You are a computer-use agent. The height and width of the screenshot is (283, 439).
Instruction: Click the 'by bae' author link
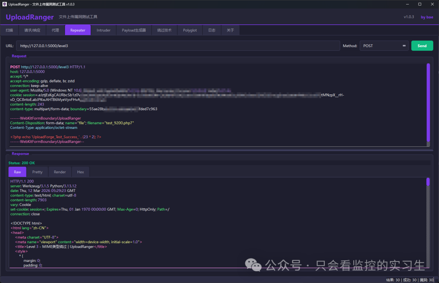pos(427,17)
